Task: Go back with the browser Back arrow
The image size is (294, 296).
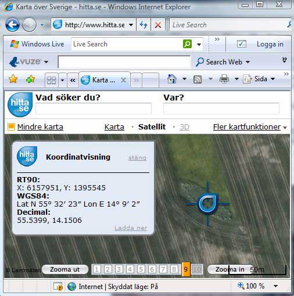Action: 12,25
